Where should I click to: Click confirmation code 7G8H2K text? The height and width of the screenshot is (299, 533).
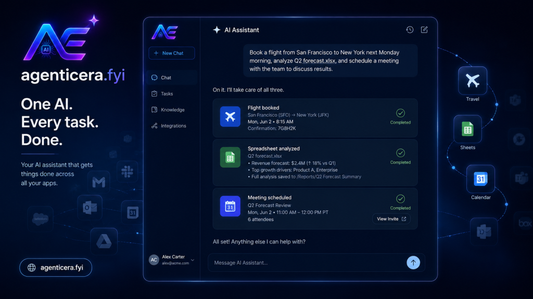point(287,129)
